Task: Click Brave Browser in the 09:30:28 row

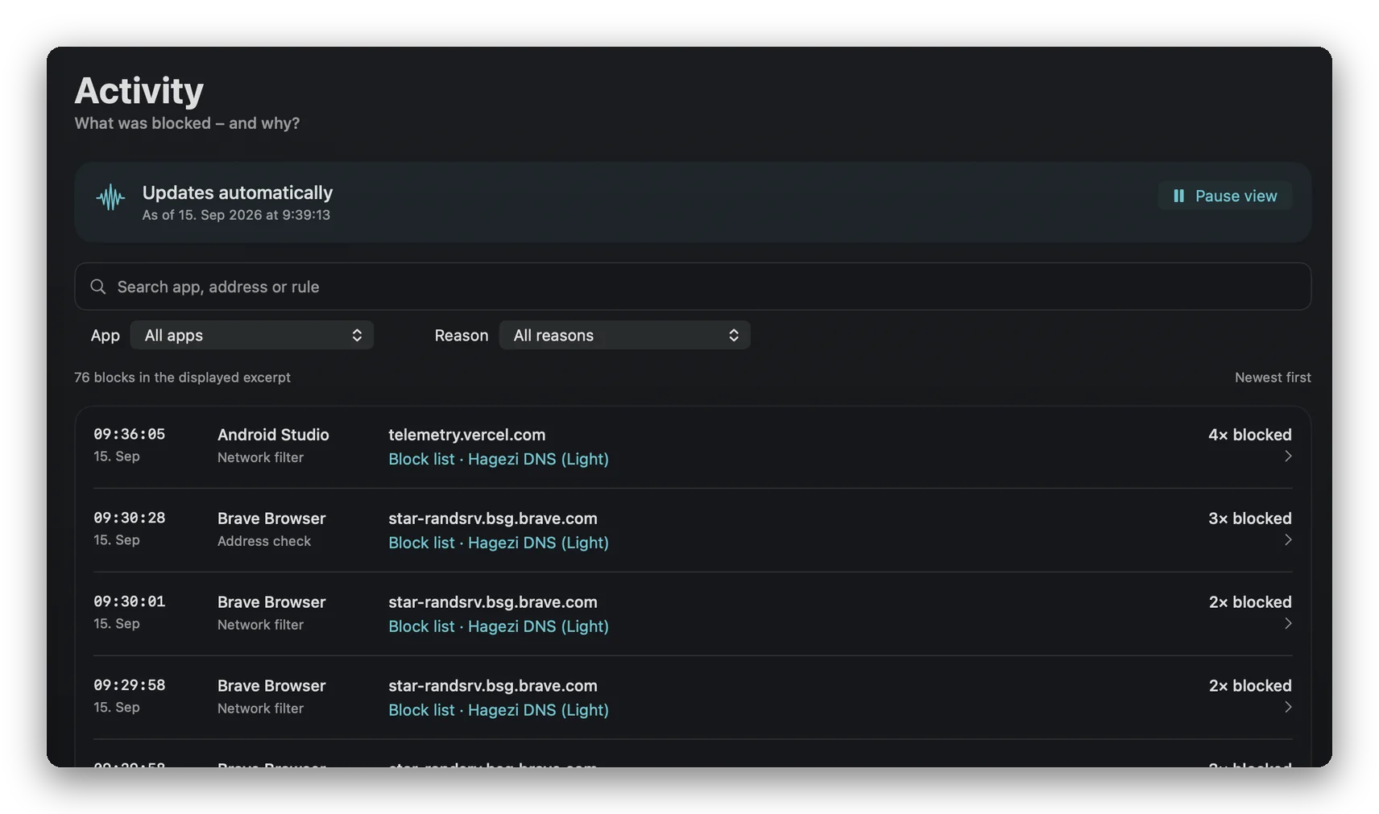Action: tap(271, 519)
